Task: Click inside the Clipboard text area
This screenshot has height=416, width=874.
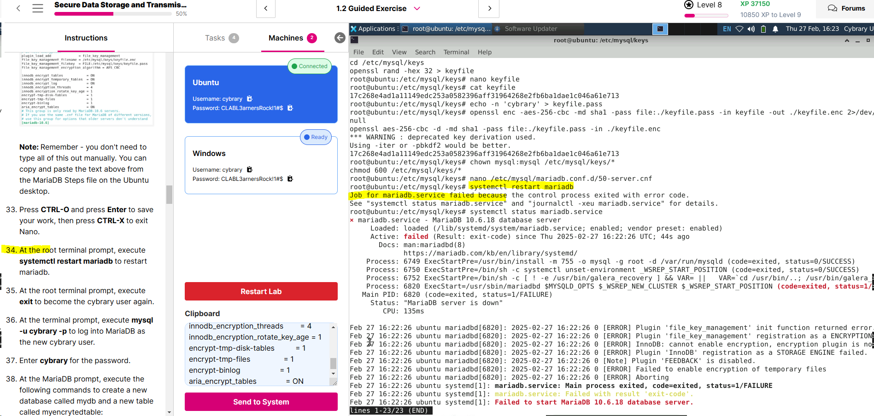Action: click(257, 354)
